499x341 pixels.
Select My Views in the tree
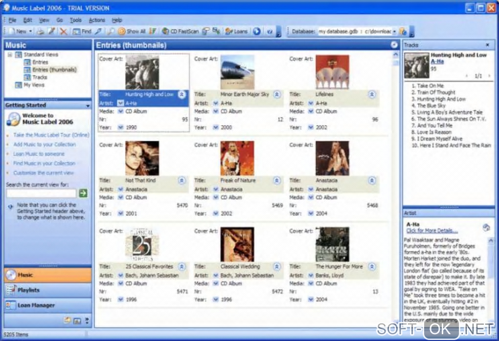tap(34, 85)
